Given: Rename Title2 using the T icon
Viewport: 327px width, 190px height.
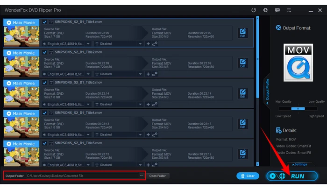Looking at the screenshot, I should tap(51, 52).
